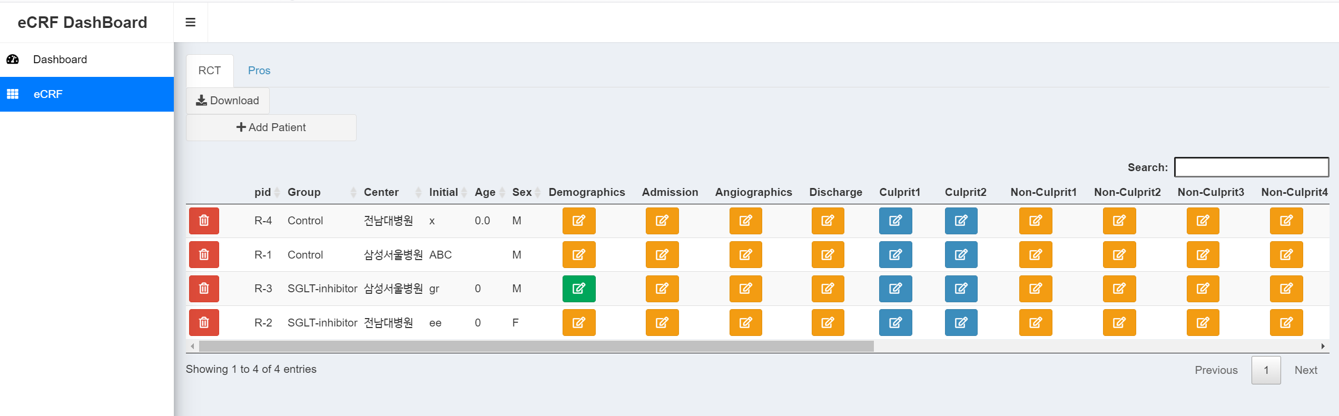This screenshot has width=1339, height=416.
Task: Open Dashboard in the sidebar
Action: click(60, 60)
